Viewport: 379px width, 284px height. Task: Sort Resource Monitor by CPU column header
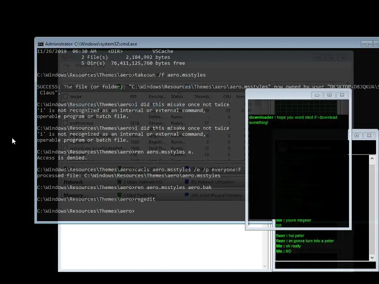(227, 97)
